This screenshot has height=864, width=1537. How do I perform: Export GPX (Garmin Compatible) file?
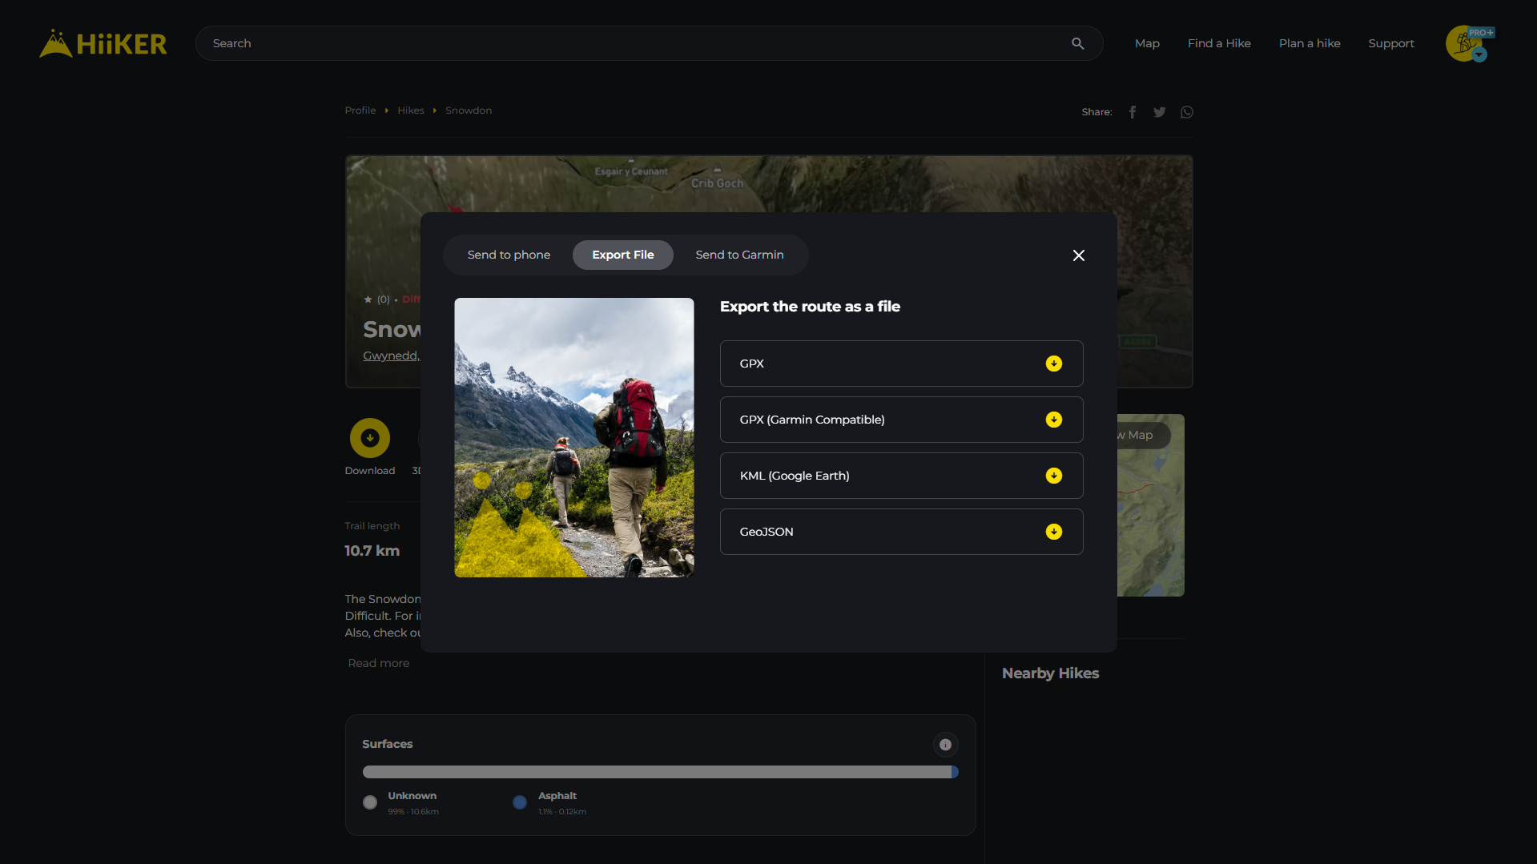click(901, 420)
